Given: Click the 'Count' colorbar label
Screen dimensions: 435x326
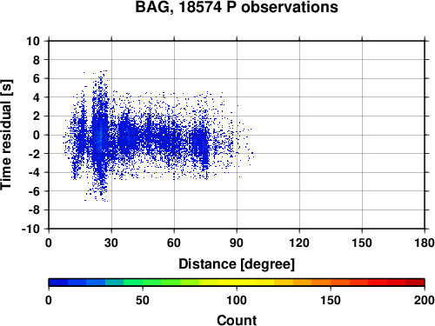Looking at the screenshot, I should coord(237,320).
